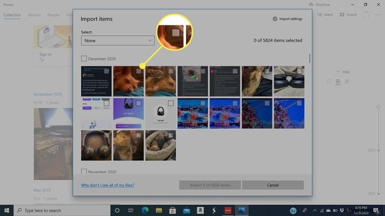Tick checkbox on fur on black fabric photo
Viewport: 385px width, 216px height.
[267, 71]
